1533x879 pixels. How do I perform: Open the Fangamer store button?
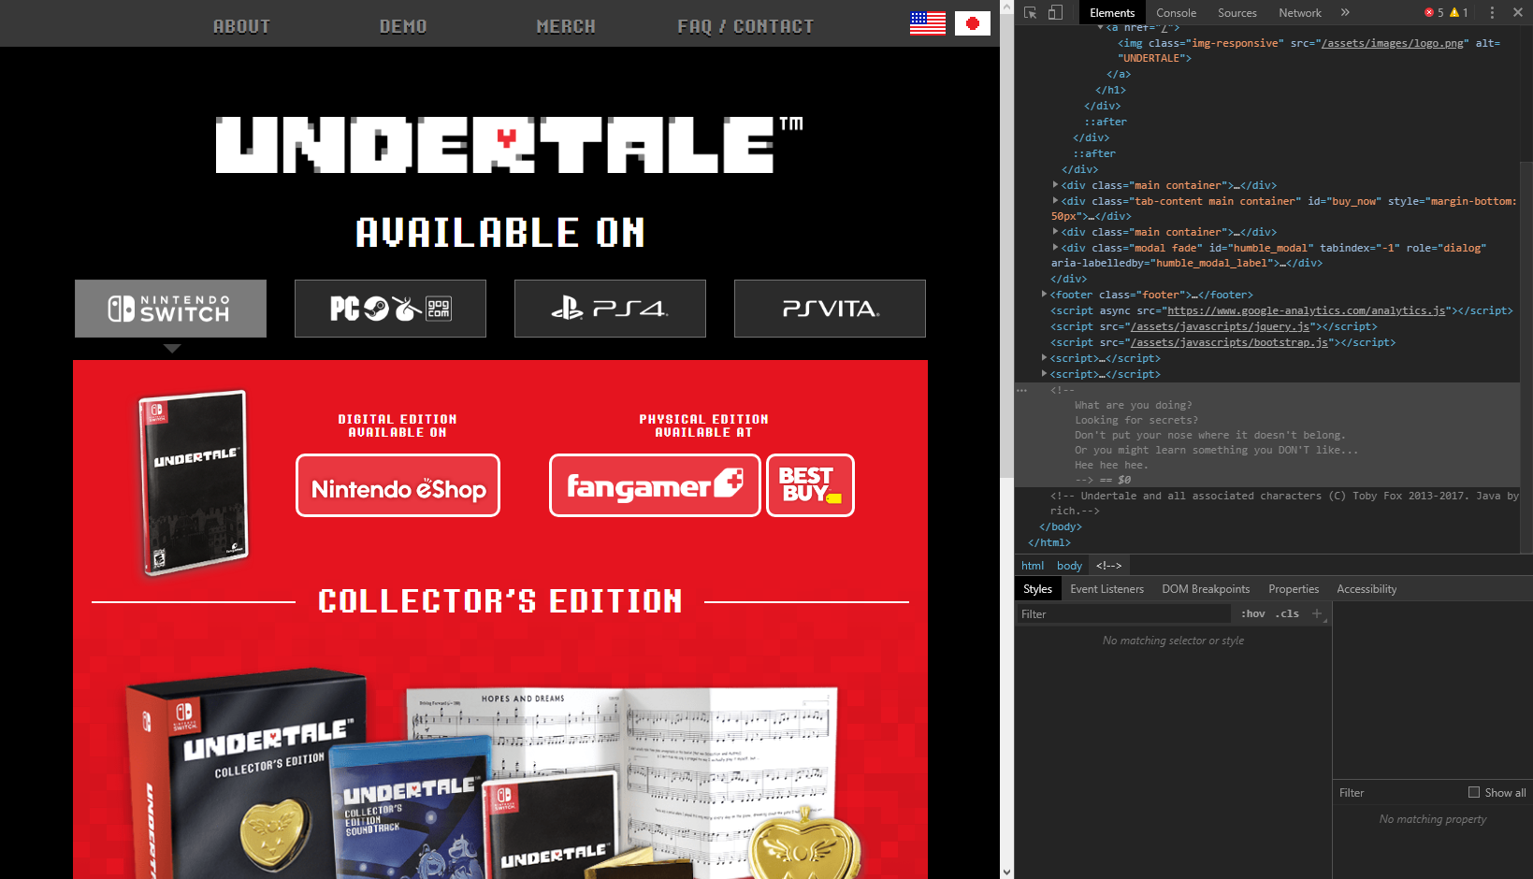pos(655,485)
